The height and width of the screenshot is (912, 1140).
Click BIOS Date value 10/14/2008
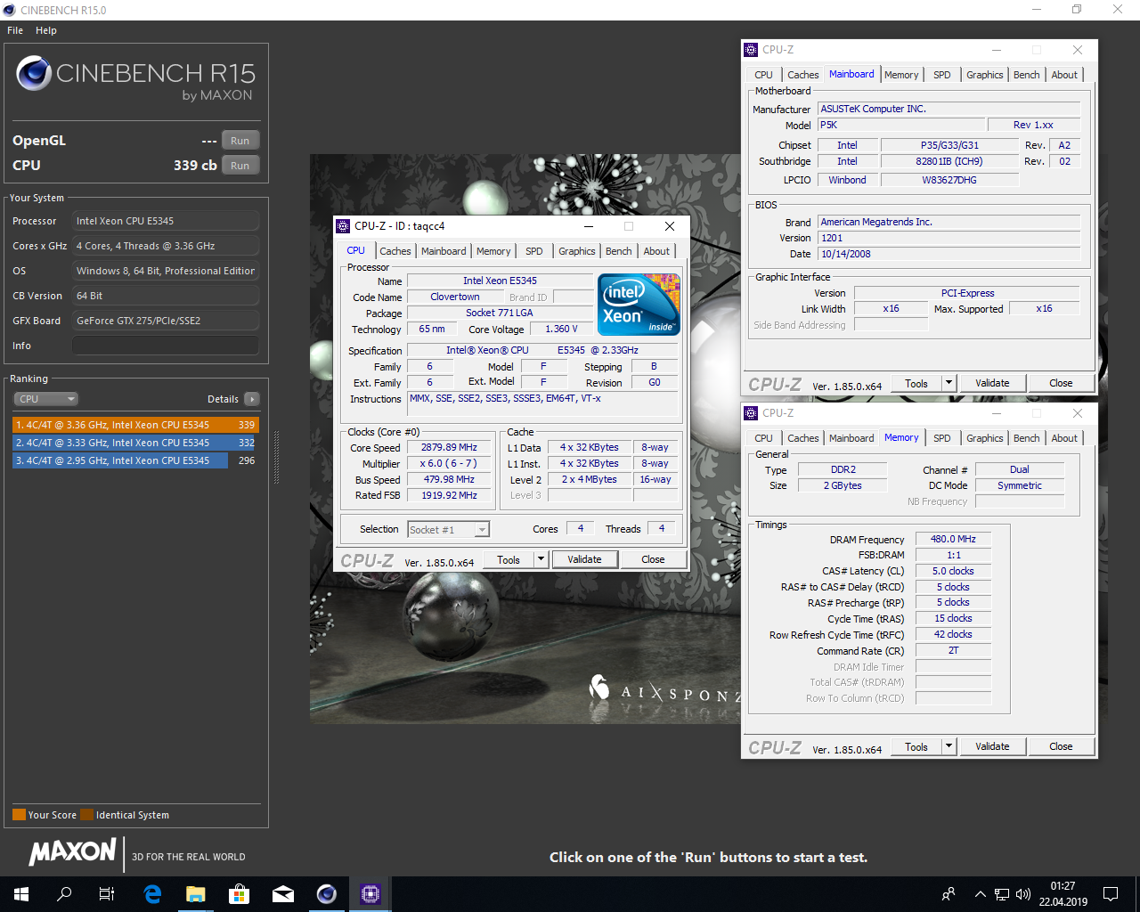click(x=949, y=254)
